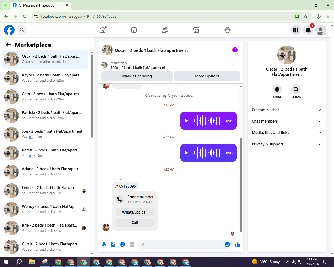Open File Explorer from taskbar
334x267 pixels.
click(x=32, y=262)
